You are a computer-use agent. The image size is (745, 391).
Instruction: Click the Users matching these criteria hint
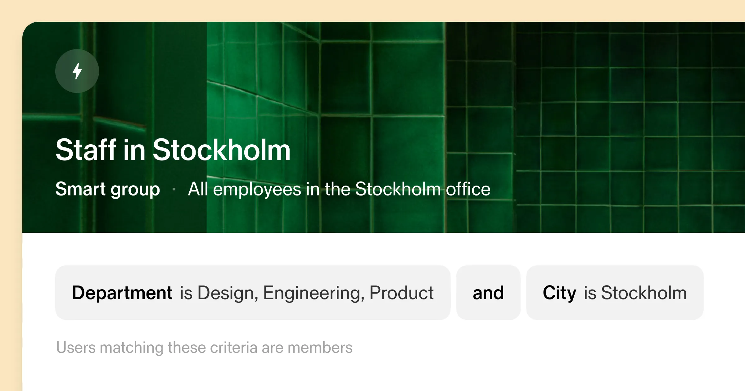(x=204, y=348)
